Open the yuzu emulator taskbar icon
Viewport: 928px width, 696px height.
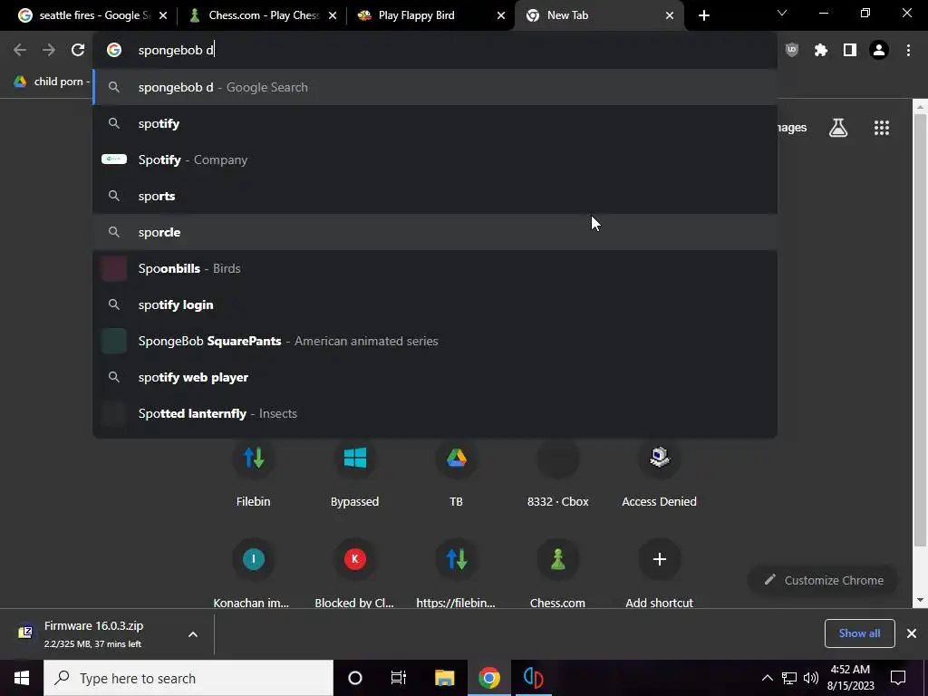pyautogui.click(x=533, y=678)
